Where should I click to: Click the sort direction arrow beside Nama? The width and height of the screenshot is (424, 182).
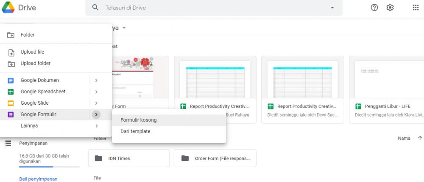420,138
